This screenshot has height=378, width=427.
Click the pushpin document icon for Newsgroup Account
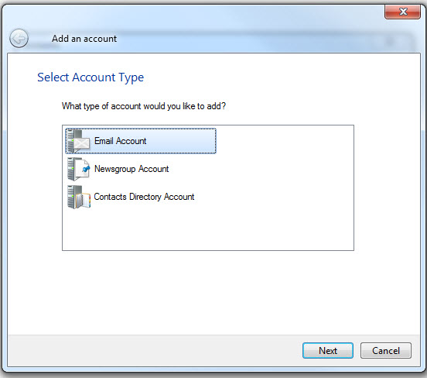click(x=83, y=169)
